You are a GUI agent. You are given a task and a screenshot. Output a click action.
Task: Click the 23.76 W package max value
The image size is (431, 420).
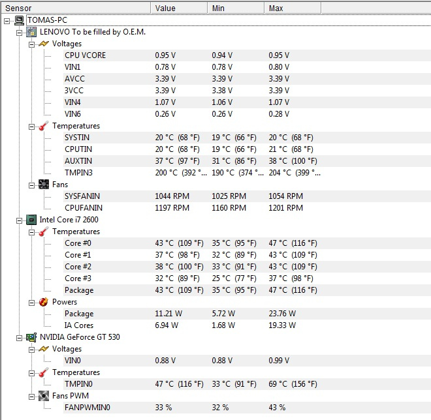coord(282,314)
